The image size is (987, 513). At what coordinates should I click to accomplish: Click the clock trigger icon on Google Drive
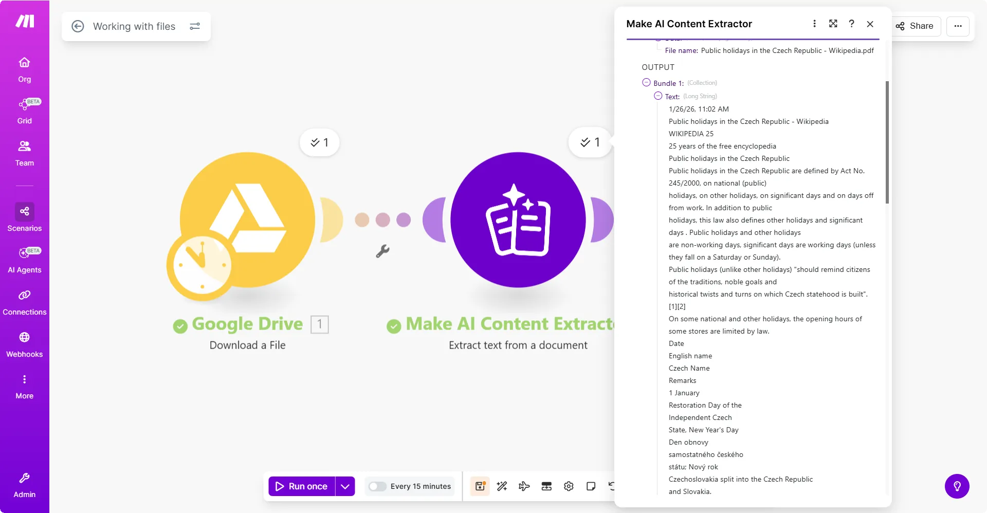[203, 265]
